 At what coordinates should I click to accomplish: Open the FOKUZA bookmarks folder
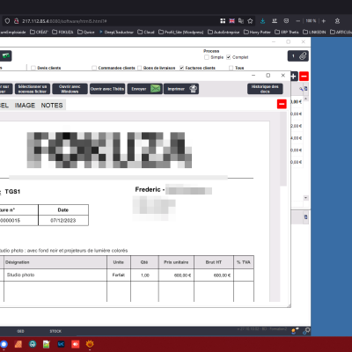(62, 32)
